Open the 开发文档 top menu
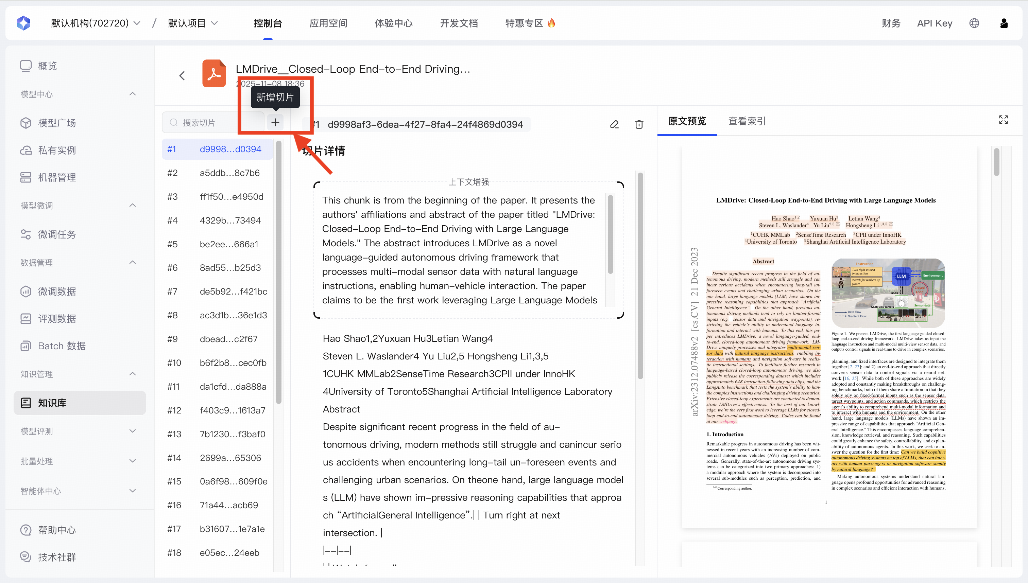 pos(459,23)
